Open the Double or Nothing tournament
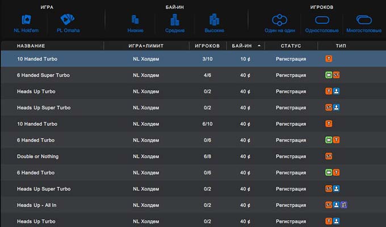 (37, 156)
